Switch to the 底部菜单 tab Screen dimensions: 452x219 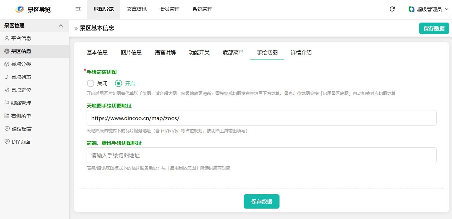(x=233, y=53)
